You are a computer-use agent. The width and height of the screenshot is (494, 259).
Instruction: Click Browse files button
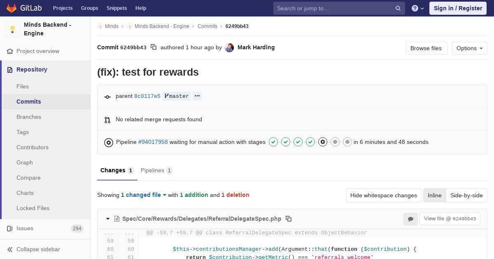[x=426, y=48]
